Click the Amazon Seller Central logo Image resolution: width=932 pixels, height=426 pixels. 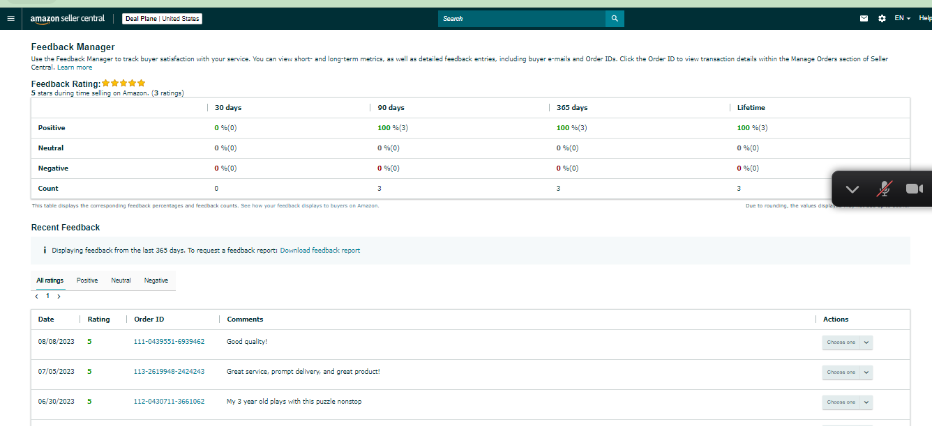(x=68, y=19)
